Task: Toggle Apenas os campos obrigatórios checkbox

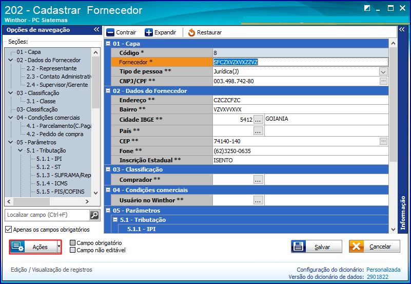Action: click(x=9, y=230)
